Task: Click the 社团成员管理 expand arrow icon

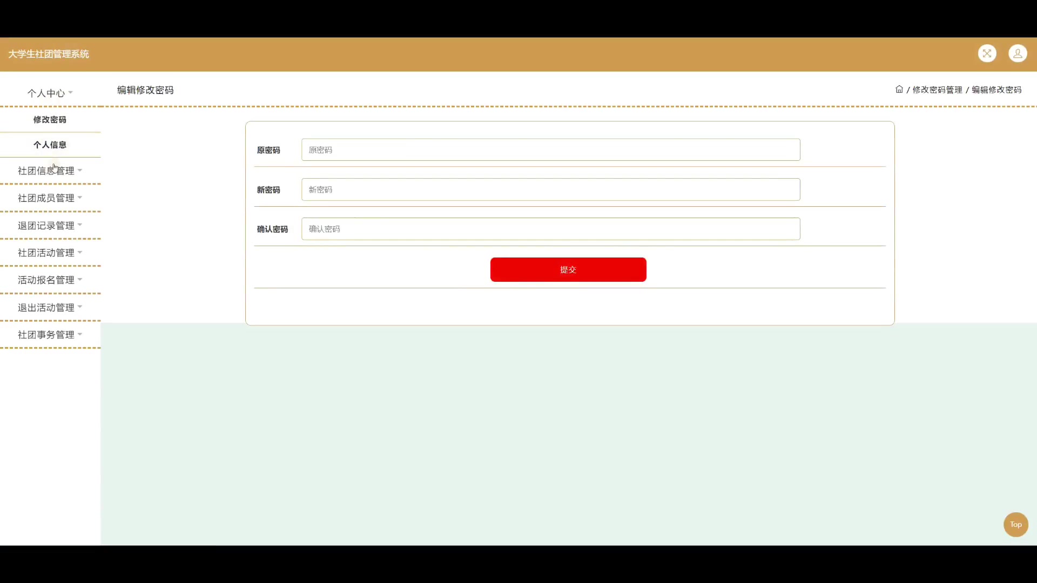Action: tap(80, 198)
